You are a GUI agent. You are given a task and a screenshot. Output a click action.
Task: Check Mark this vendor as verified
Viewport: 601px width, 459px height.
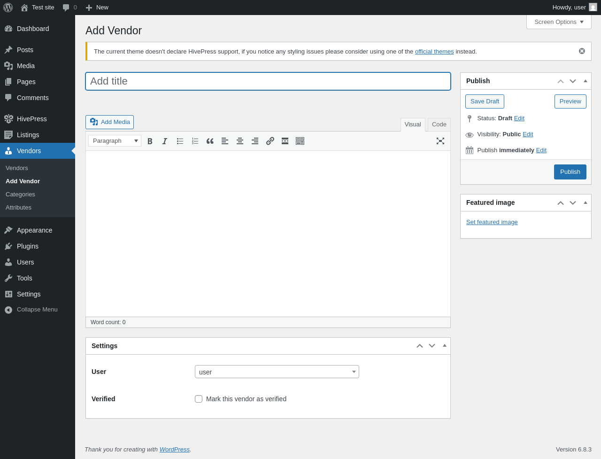[x=199, y=399]
